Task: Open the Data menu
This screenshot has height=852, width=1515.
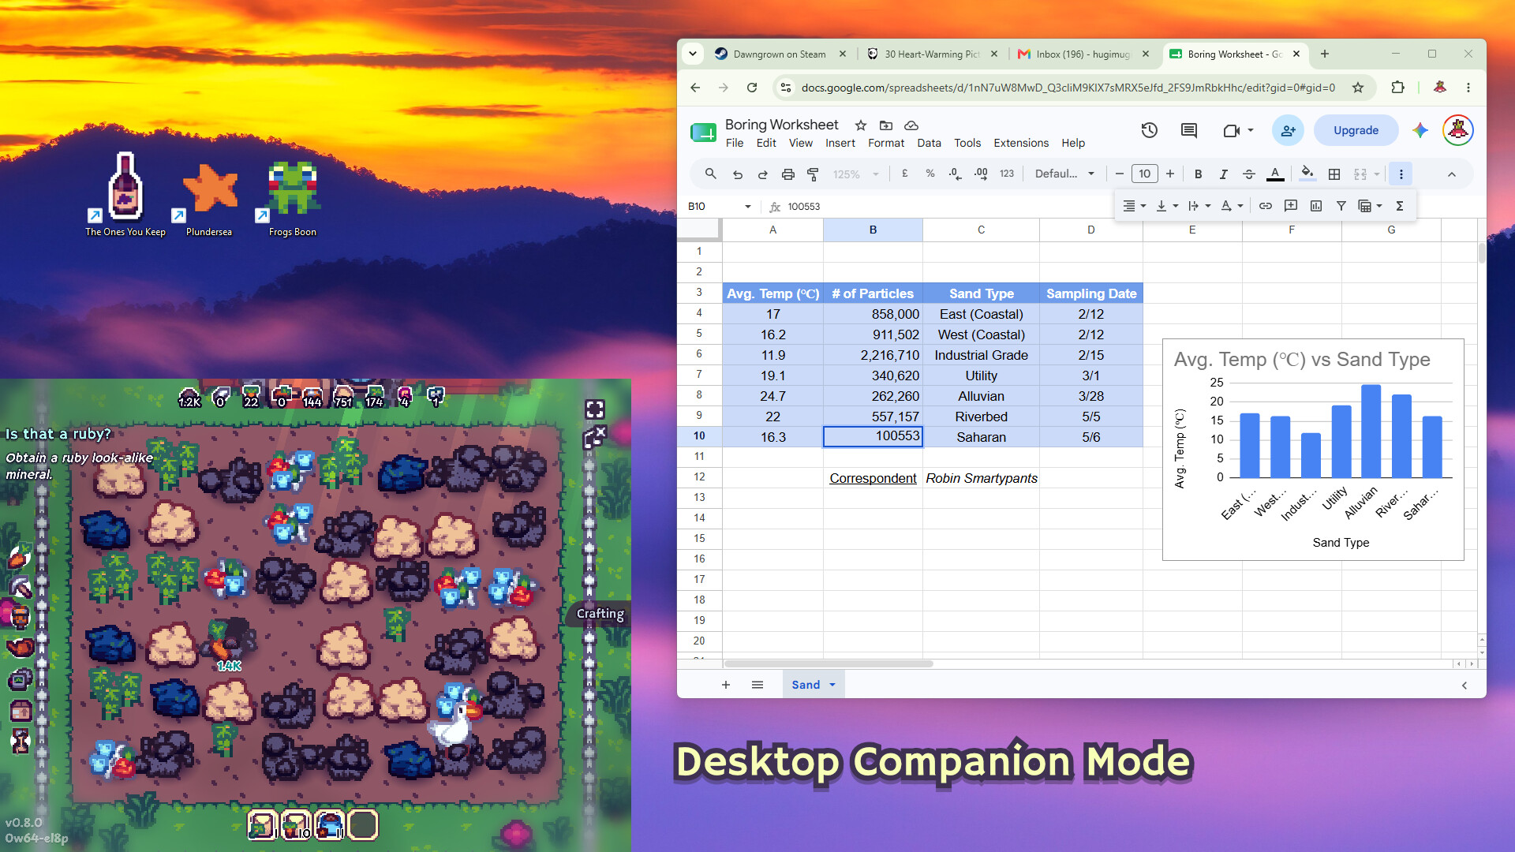Action: tap(929, 143)
